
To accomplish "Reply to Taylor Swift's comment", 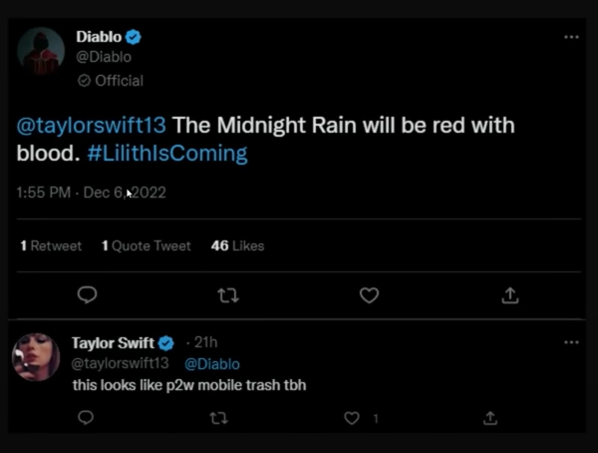I will pyautogui.click(x=86, y=418).
